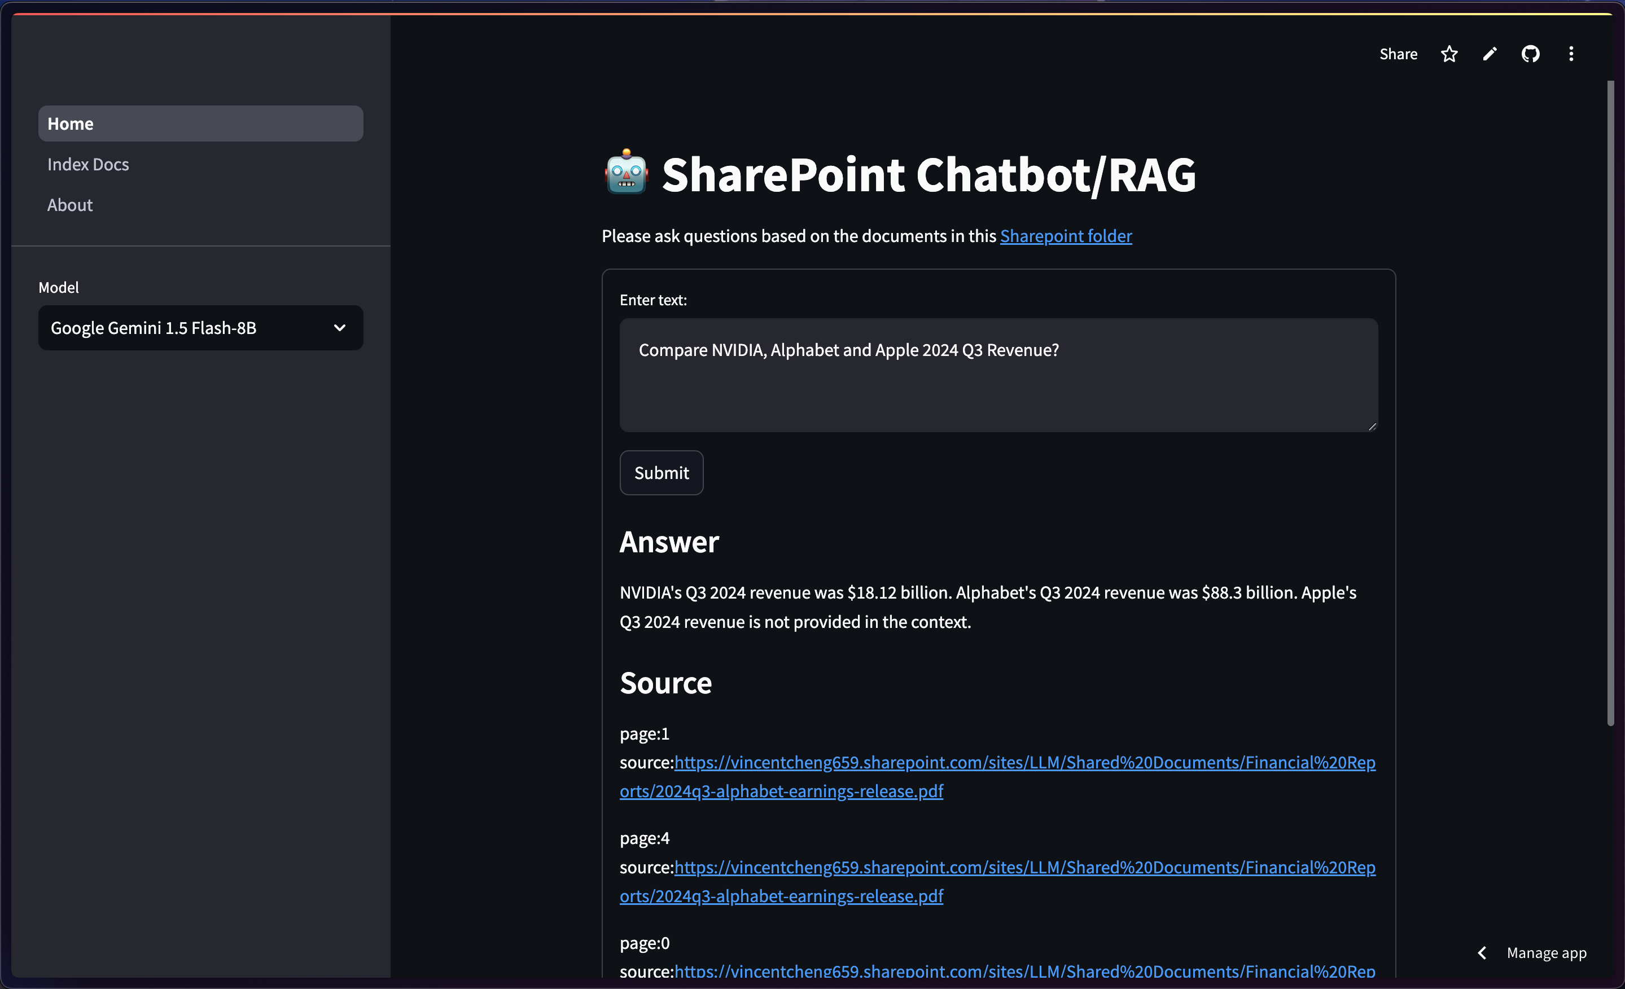Click the SharePoint Chatbot/RAG title
Screen dimensions: 1625x989
pos(928,175)
